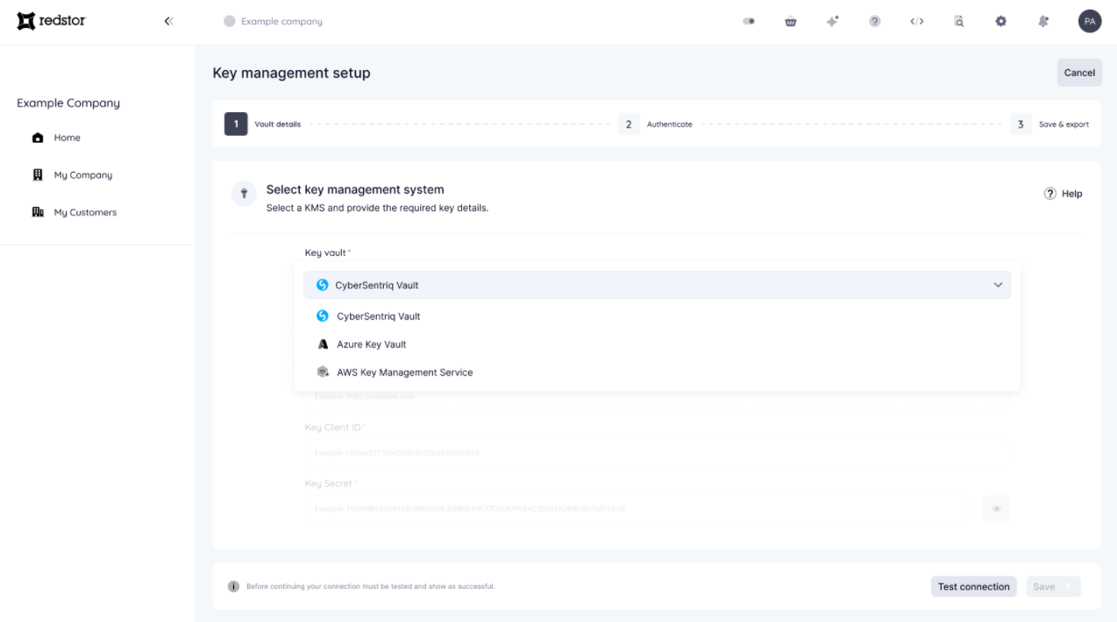Cancel the key management setup
This screenshot has height=622, width=1117.
click(x=1079, y=73)
